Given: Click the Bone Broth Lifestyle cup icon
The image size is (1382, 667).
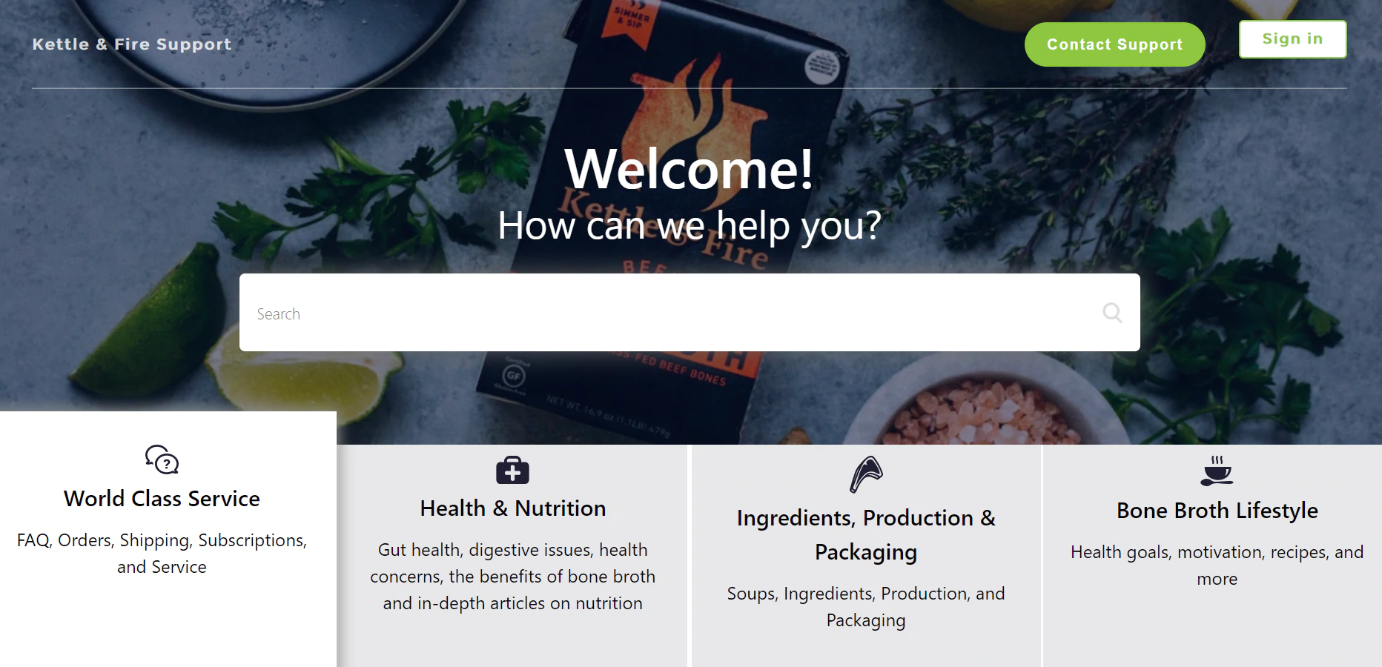Looking at the screenshot, I should (1217, 471).
